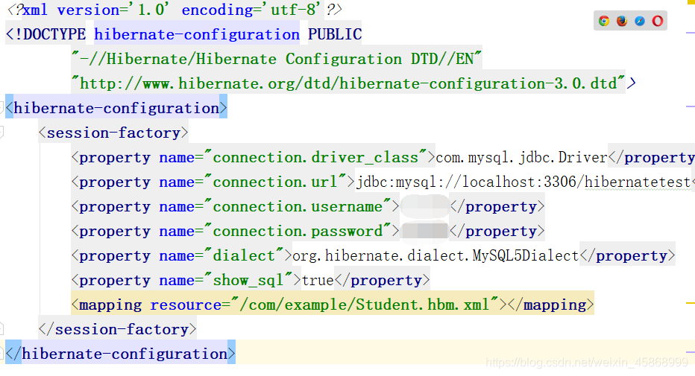Click the 'connection.password' attribute value

pos(298,231)
